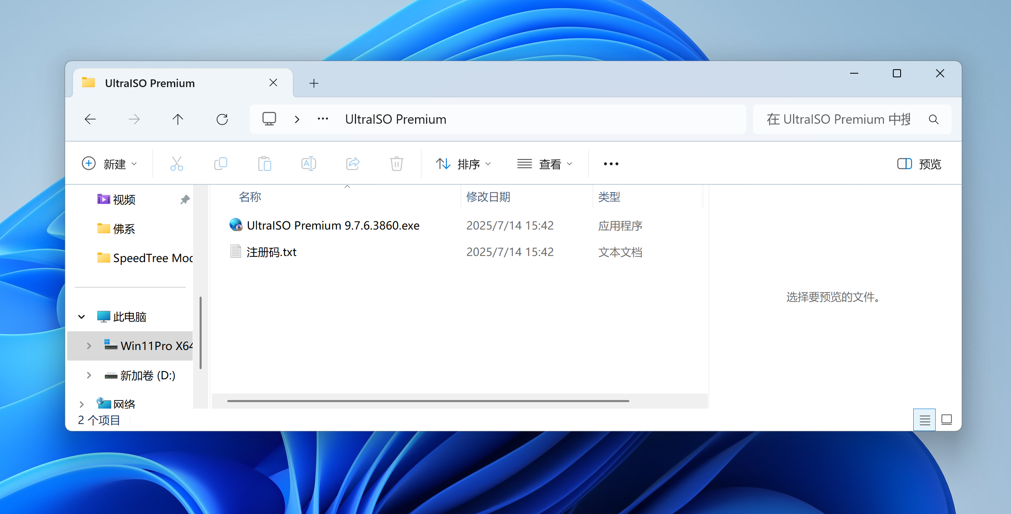The image size is (1011, 514).
Task: Click the Paste clipboard icon
Action: coord(264,164)
